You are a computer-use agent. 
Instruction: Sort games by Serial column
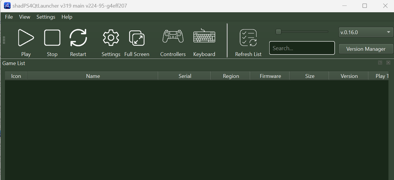click(x=185, y=76)
